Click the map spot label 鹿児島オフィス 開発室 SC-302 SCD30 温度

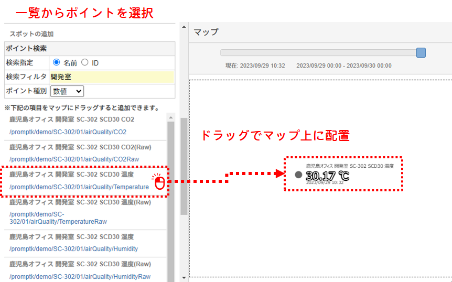[350, 166]
